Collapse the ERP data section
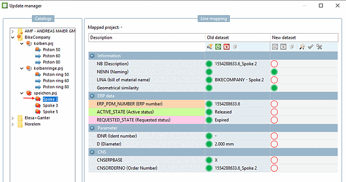346x182 pixels. [x=92, y=96]
